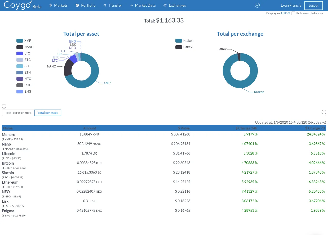Screen dimensions: 328x235
Task: Click the Markets bitcoin icon
Action: (x=51, y=5)
